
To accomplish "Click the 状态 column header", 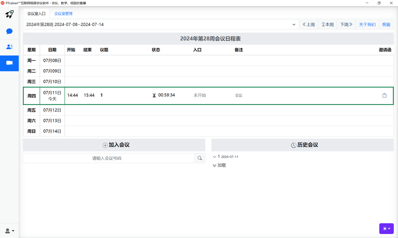I will pyautogui.click(x=156, y=50).
